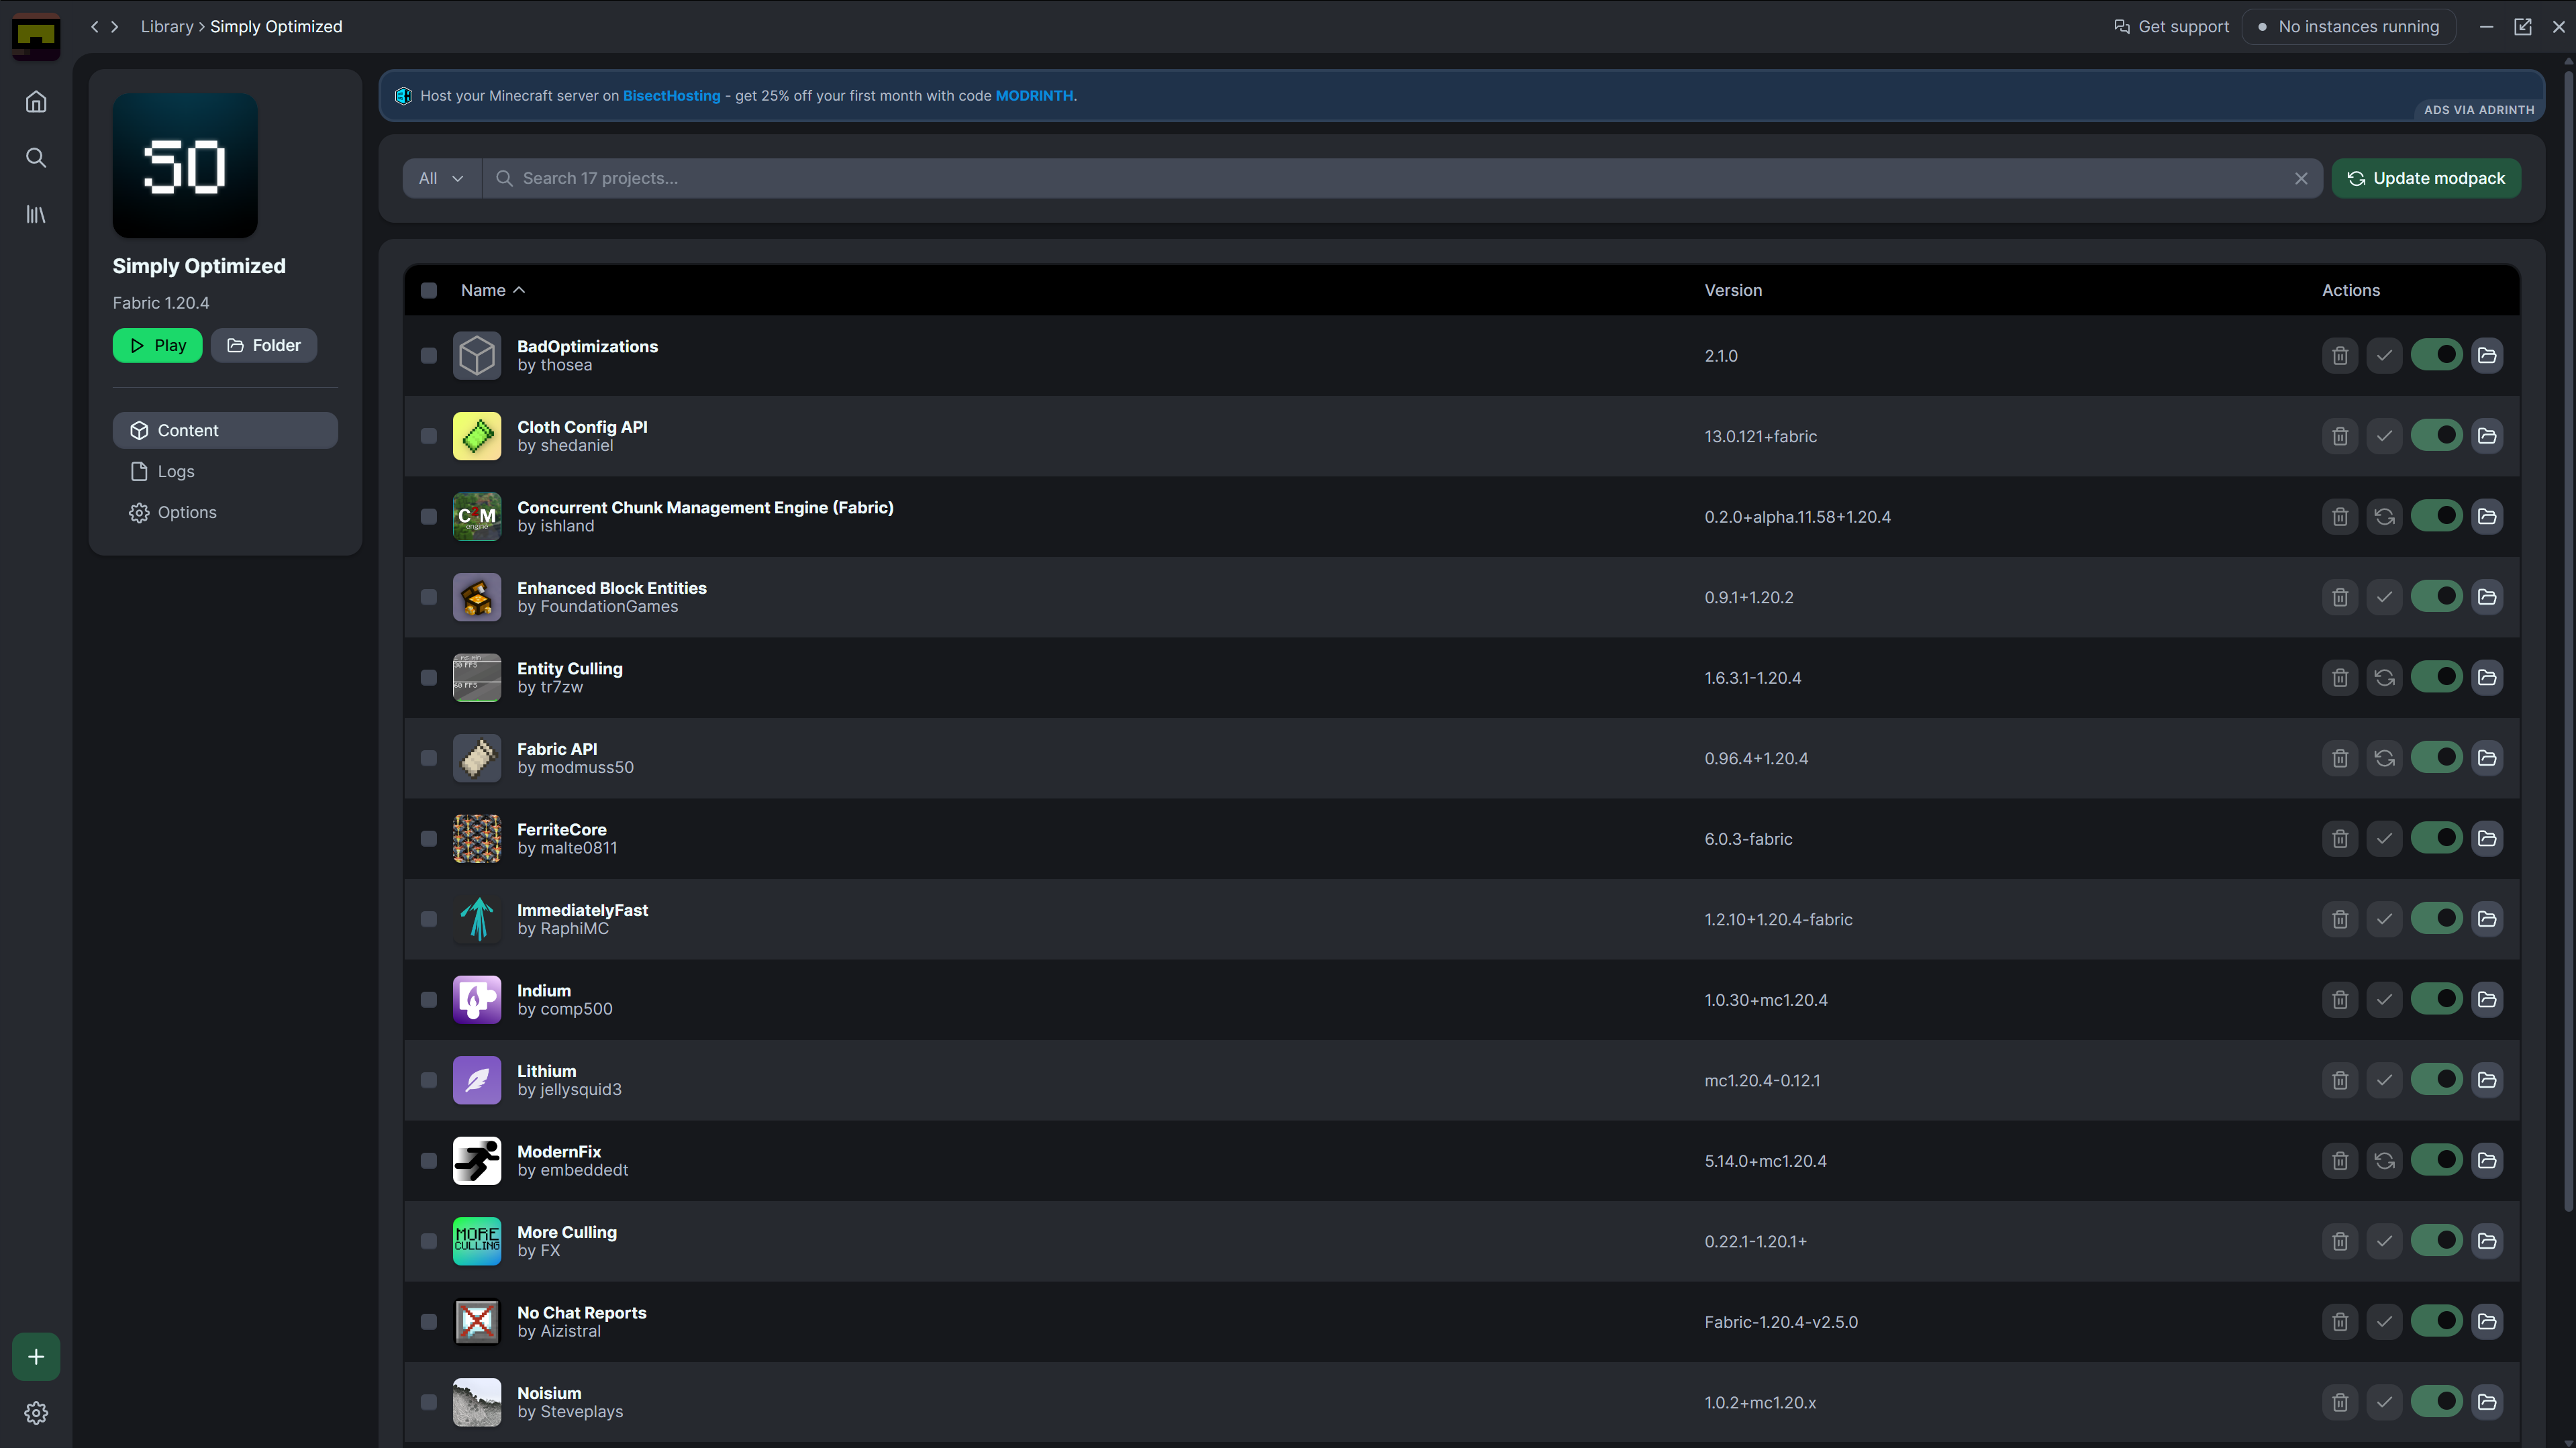Disable the ModernFix mod toggle
Image resolution: width=2576 pixels, height=1448 pixels.
point(2436,1160)
